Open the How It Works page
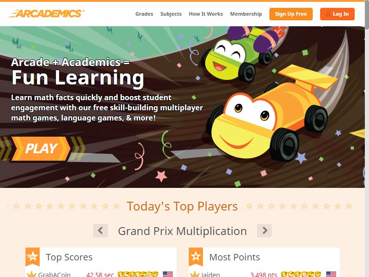This screenshot has height=277, width=369. [206, 14]
